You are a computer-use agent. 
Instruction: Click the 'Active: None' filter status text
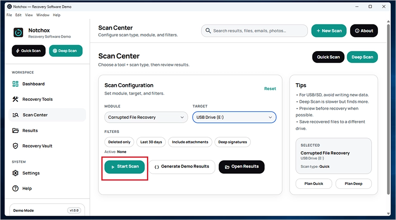(x=115, y=152)
